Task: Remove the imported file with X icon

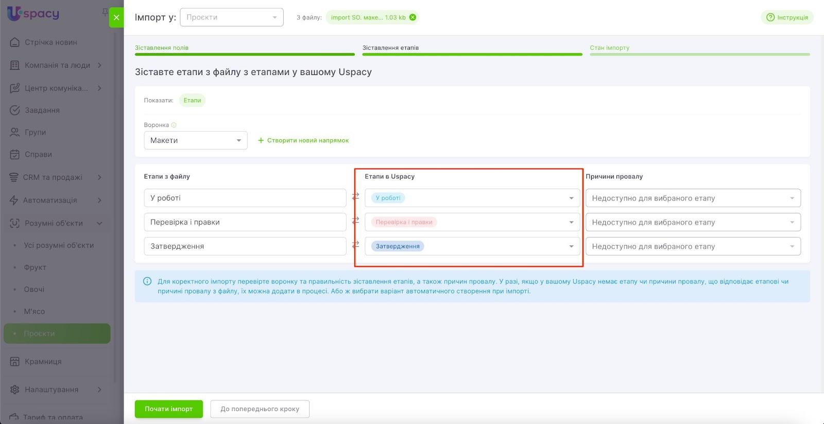Action: click(x=413, y=17)
